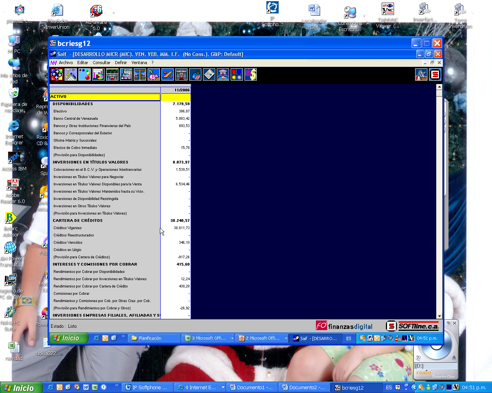492x393 pixels.
Task: Open the Mi PC desktop icon
Action: 14,44
